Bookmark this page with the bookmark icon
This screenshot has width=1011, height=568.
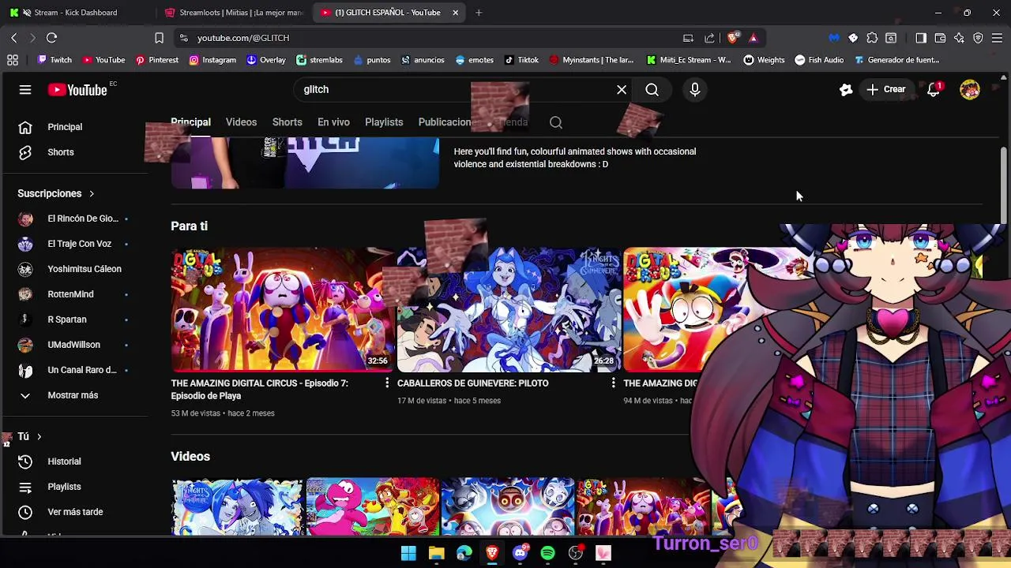(x=159, y=38)
